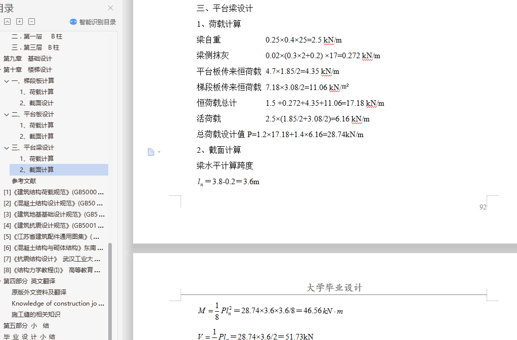Click the 智能识别目录 cloud icon

(x=73, y=22)
